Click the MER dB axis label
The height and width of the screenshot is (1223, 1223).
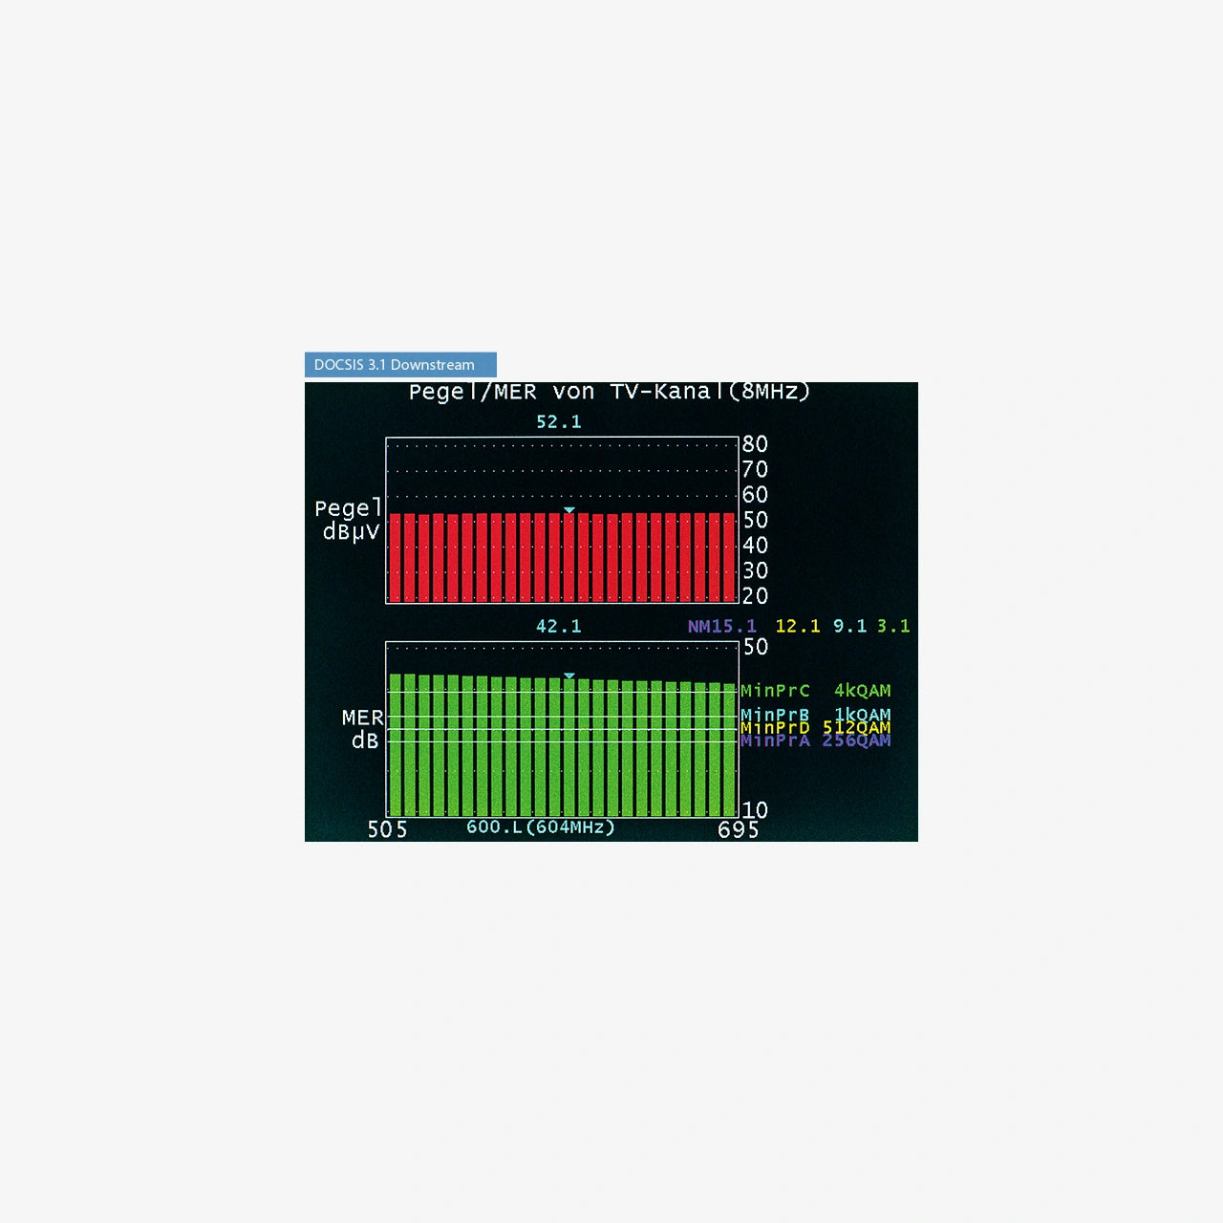pos(361,728)
